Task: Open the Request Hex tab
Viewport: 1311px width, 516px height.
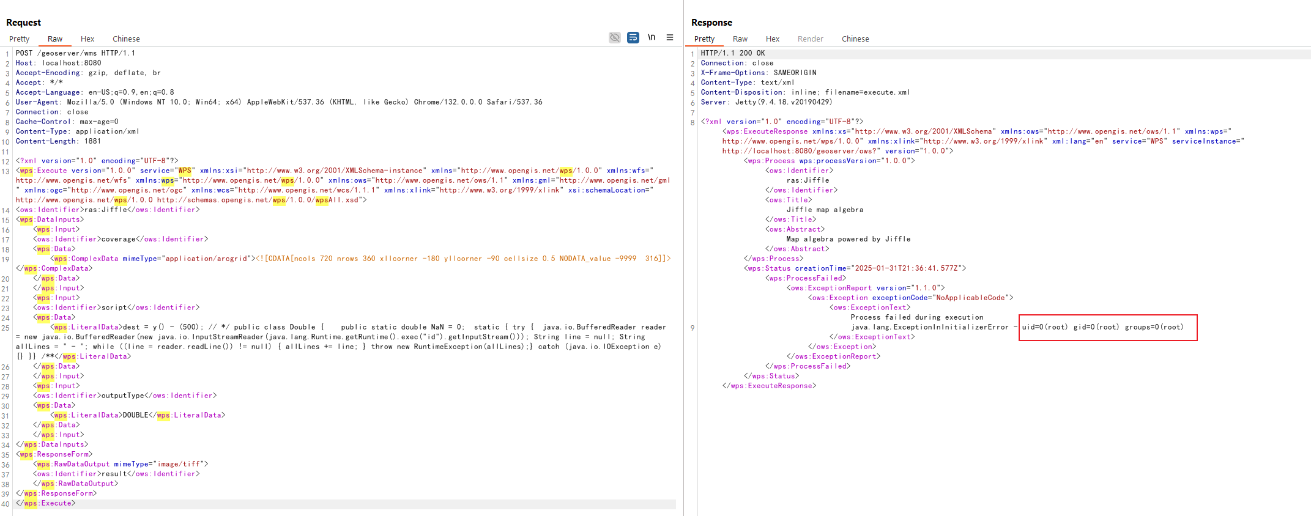Action: (87, 39)
